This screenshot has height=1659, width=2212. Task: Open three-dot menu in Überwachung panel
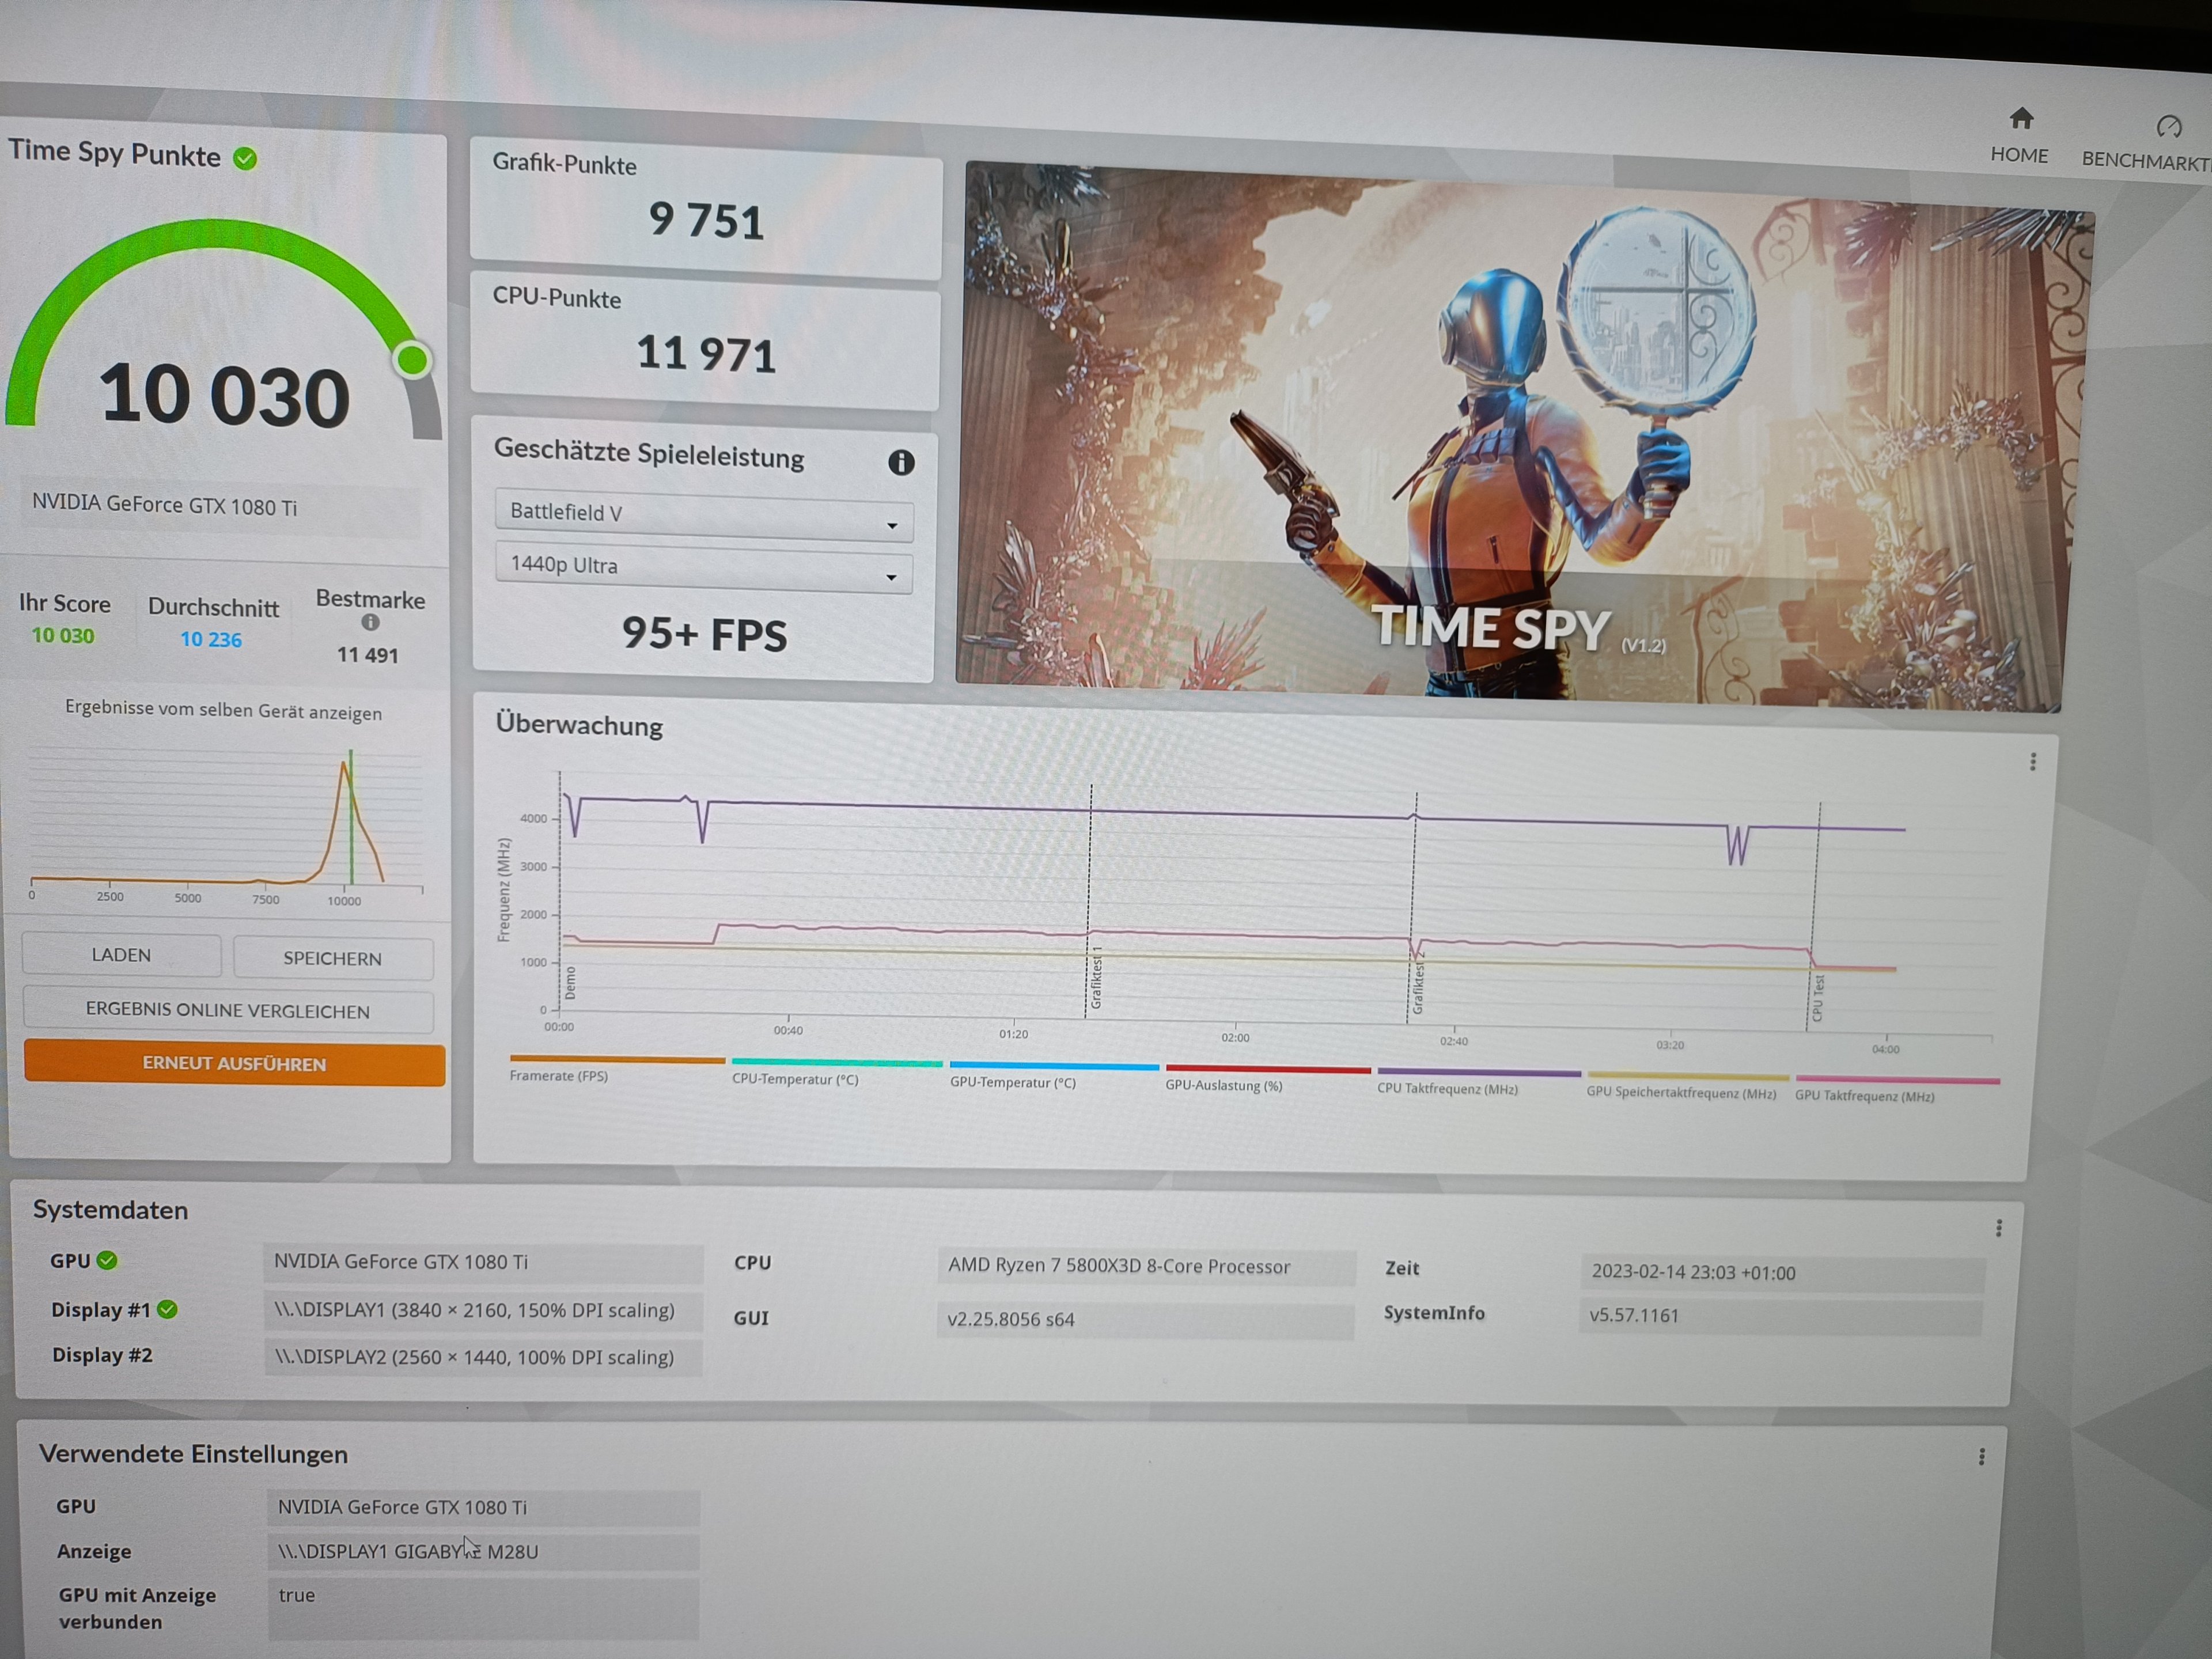pyautogui.click(x=2032, y=762)
